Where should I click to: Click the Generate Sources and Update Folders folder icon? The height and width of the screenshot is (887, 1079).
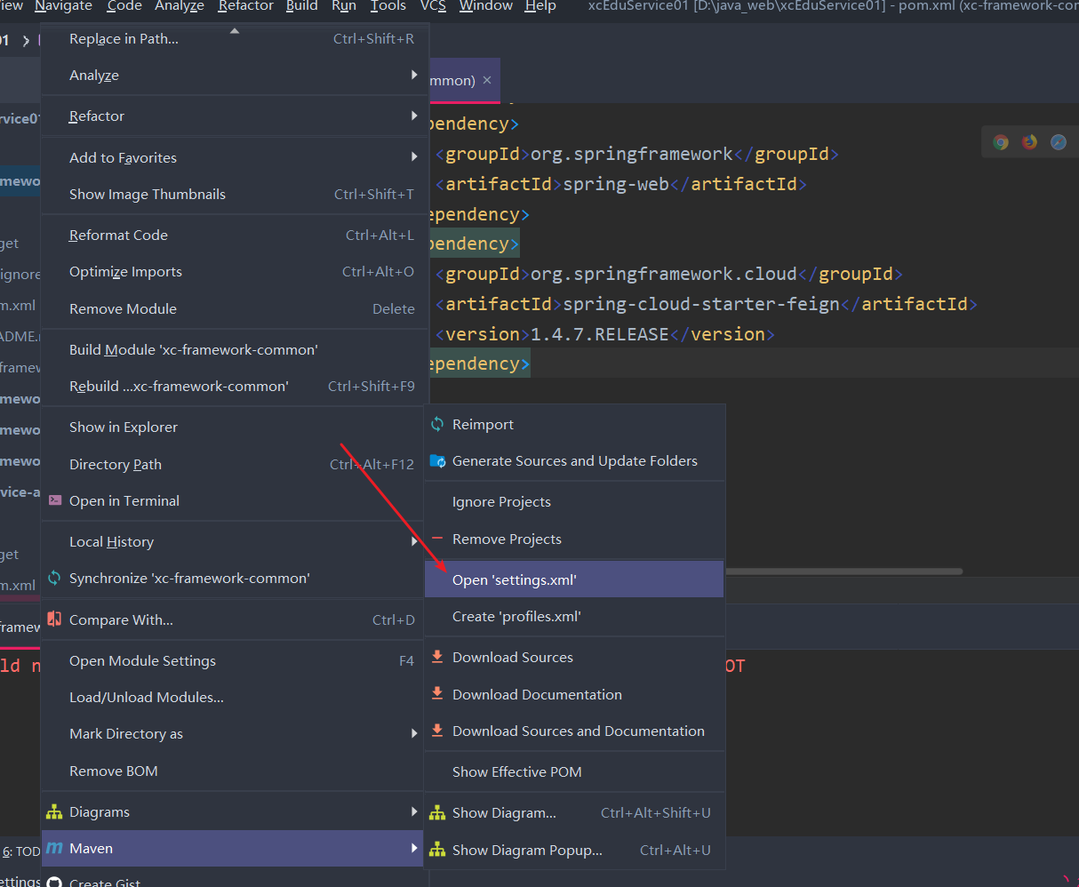pyautogui.click(x=437, y=460)
